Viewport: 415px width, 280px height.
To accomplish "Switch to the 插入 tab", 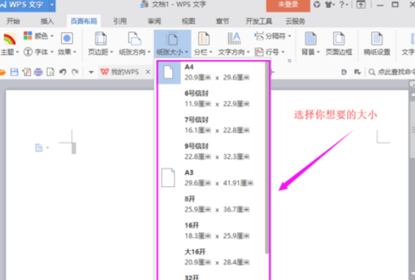I will [47, 21].
